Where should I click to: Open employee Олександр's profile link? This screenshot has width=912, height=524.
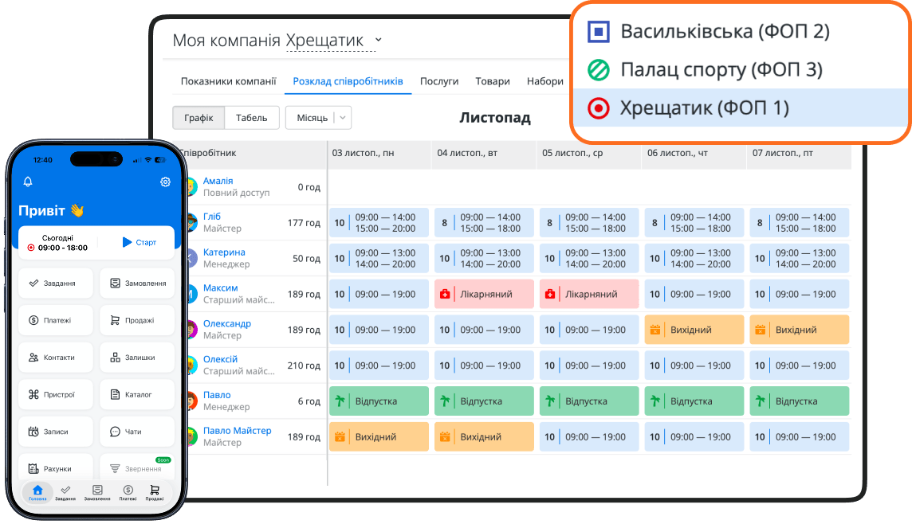(227, 323)
